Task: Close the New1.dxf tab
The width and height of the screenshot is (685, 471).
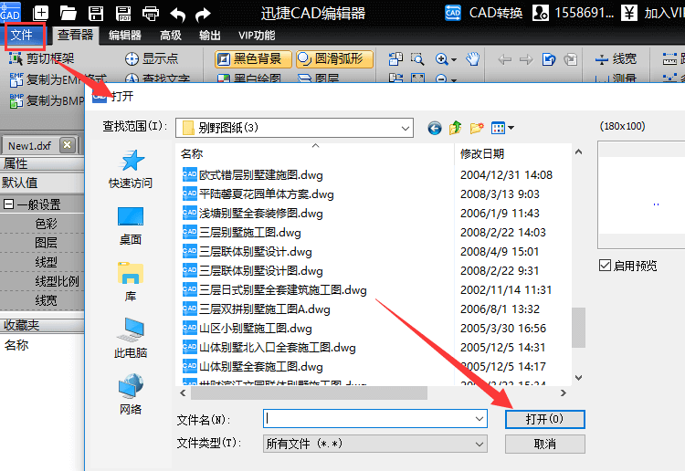Action: click(x=68, y=144)
